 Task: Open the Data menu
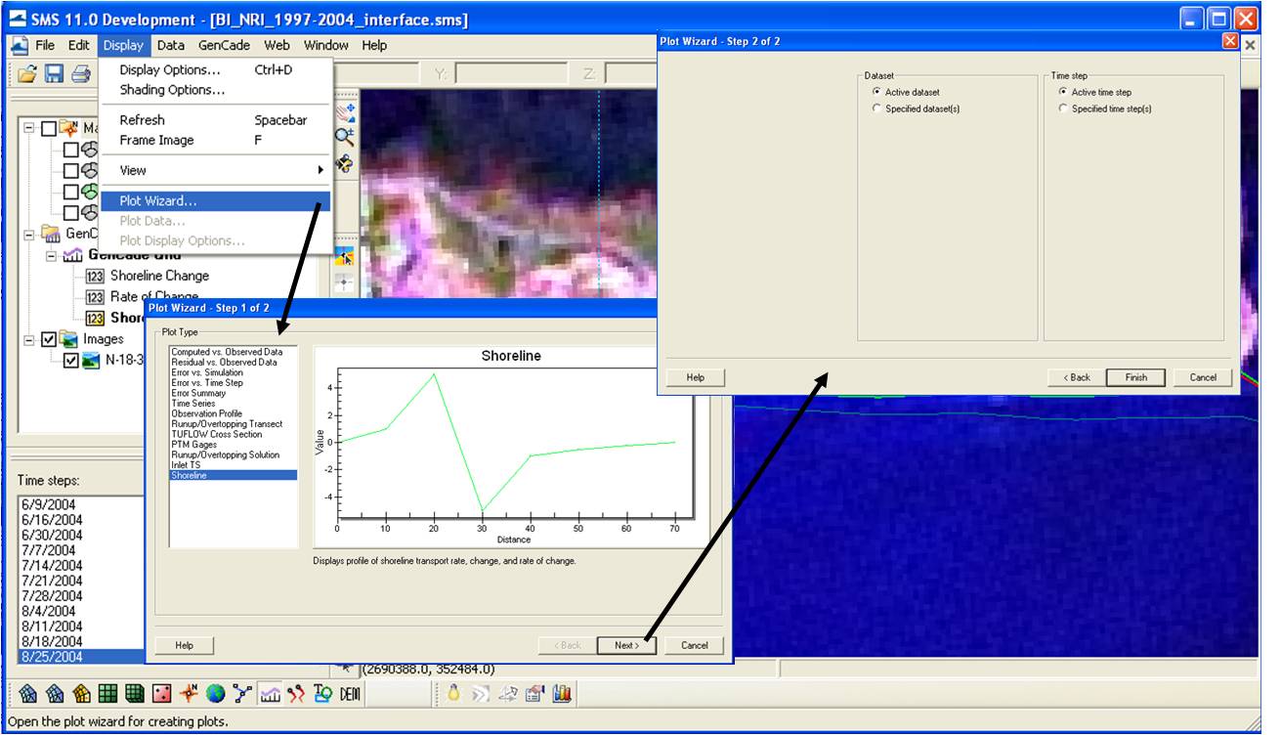click(x=170, y=45)
